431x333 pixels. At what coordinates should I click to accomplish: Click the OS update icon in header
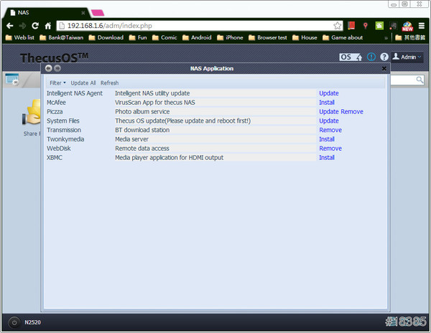click(351, 57)
